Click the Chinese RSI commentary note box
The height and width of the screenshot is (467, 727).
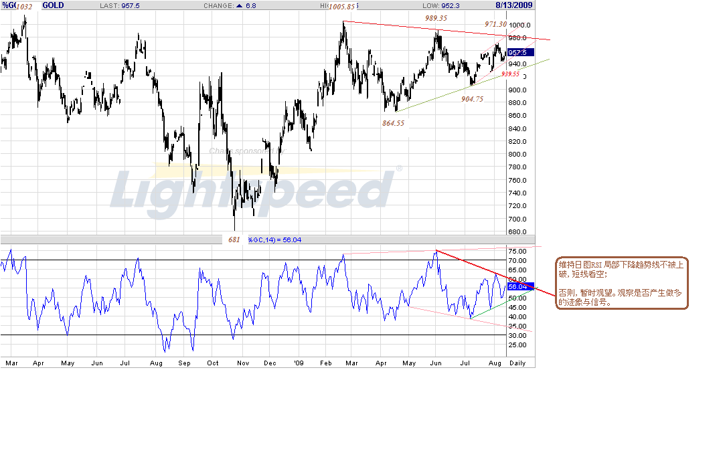[622, 283]
